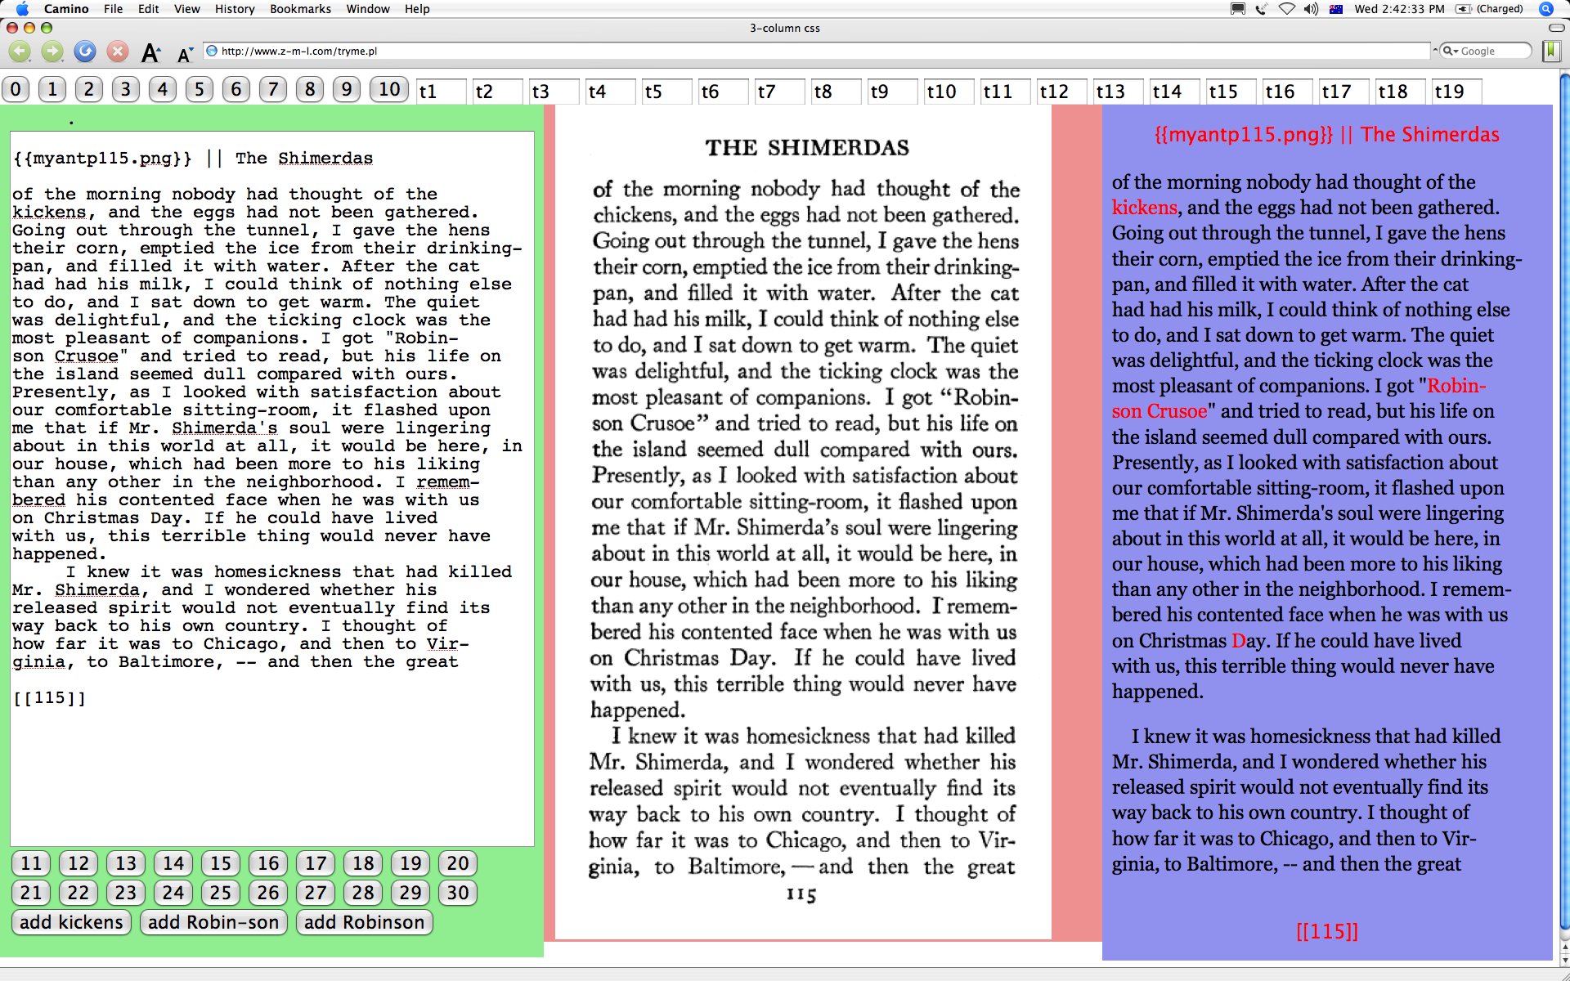Click the browser Back arrow button
Viewport: 1570px width, 981px height.
(20, 52)
